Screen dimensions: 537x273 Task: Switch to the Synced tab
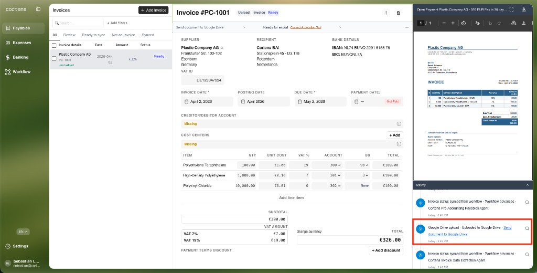pos(147,35)
